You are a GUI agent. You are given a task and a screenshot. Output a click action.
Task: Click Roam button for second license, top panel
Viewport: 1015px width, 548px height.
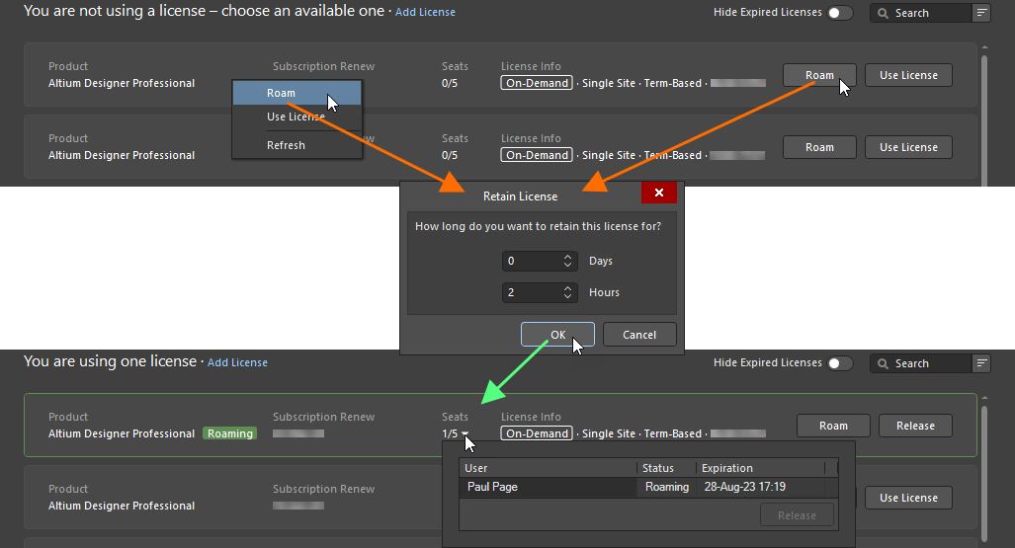click(x=819, y=147)
